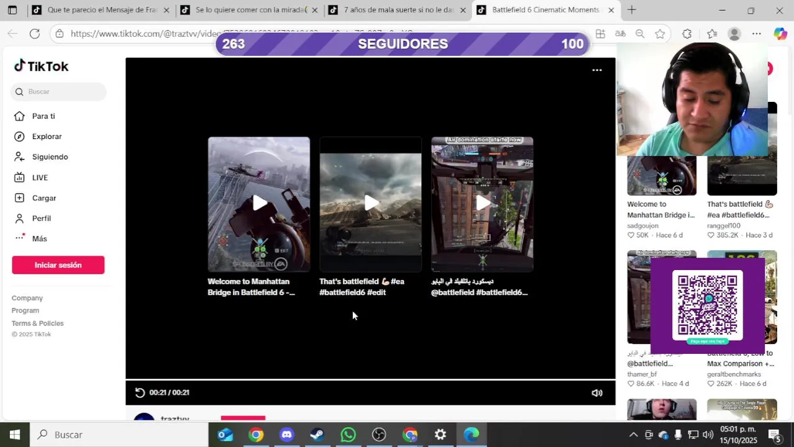Go to Explorar in the sidebar

pos(47,137)
